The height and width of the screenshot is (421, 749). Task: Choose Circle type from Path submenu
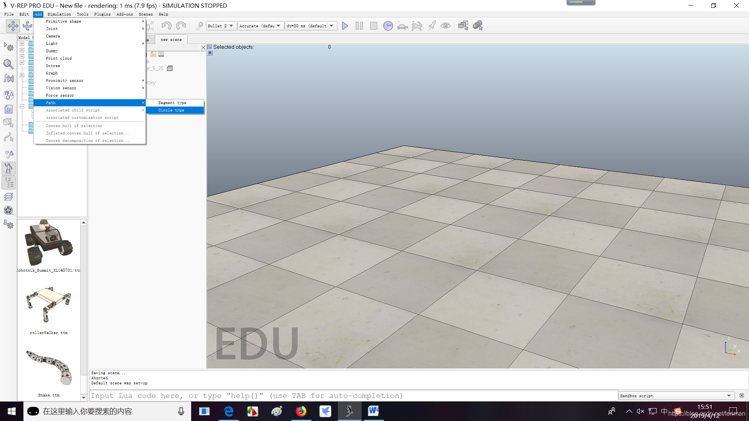pos(171,110)
